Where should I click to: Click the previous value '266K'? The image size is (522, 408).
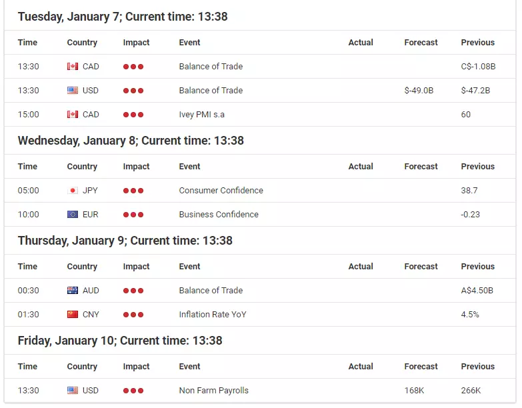(471, 391)
